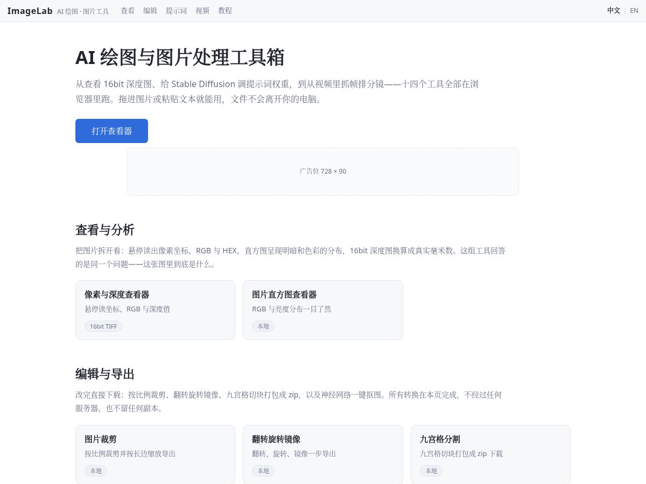Click description 九宫格切块打包成 zip 下载
The height and width of the screenshot is (484, 646).
click(x=461, y=454)
